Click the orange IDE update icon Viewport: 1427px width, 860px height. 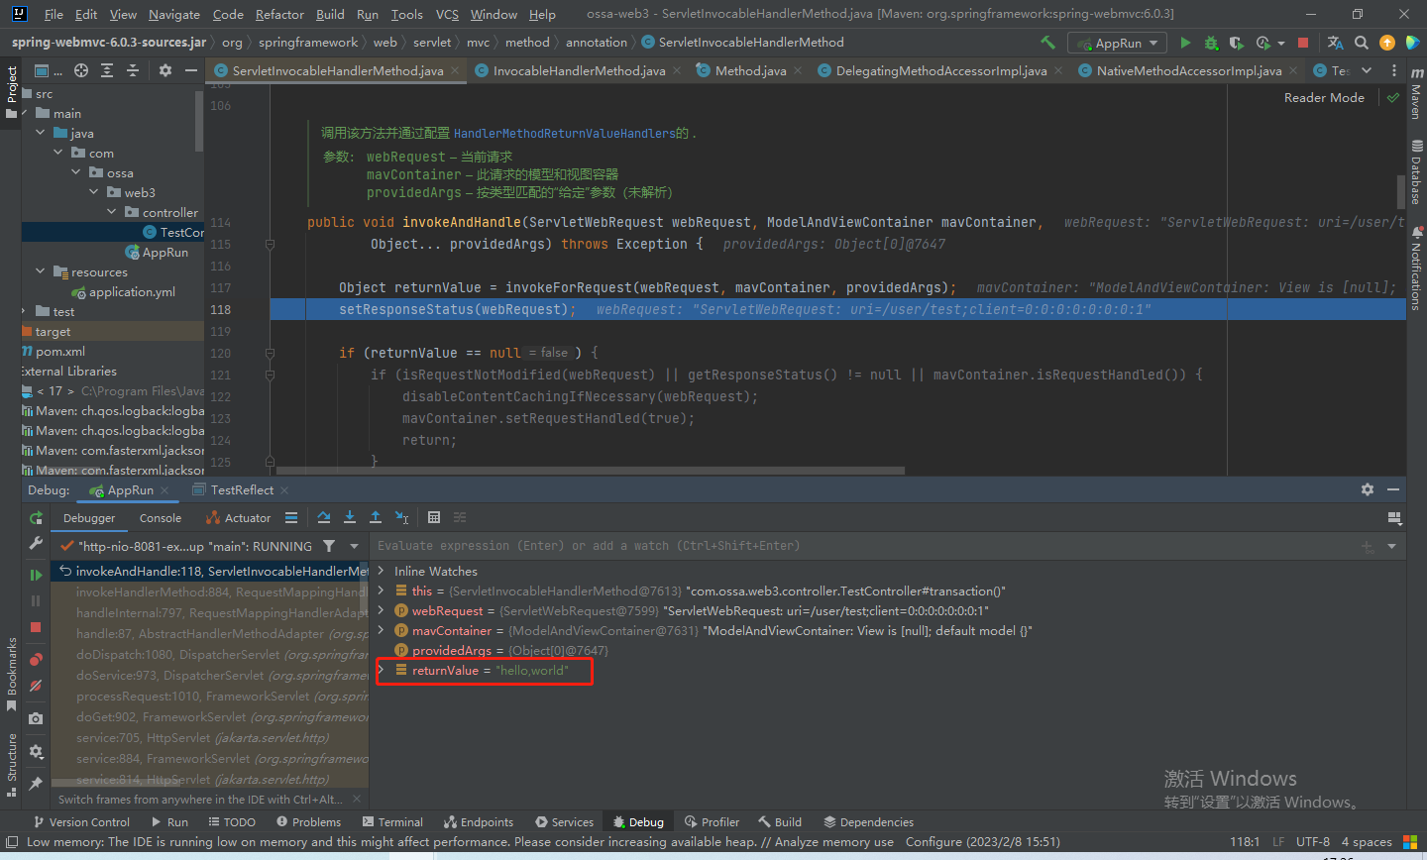[1387, 43]
